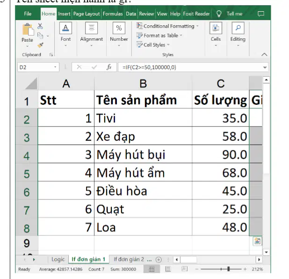This screenshot has height=279, width=289.
Task: Switch to the Review tab
Action: tap(146, 14)
